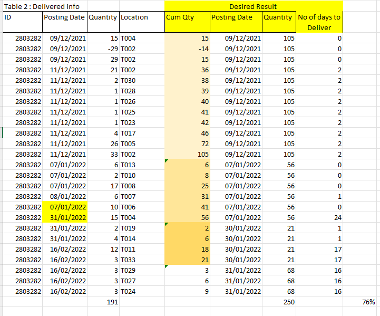The image size is (380, 316).
Task: Click Location cell 'T005'
Action: 142,143
